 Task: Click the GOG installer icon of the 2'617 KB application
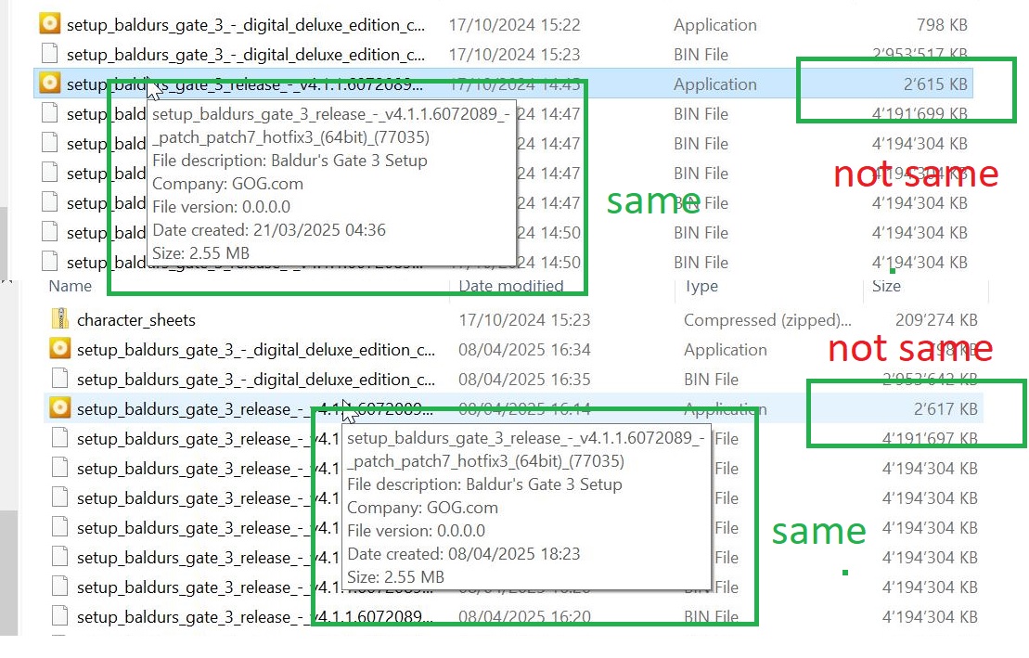(59, 407)
